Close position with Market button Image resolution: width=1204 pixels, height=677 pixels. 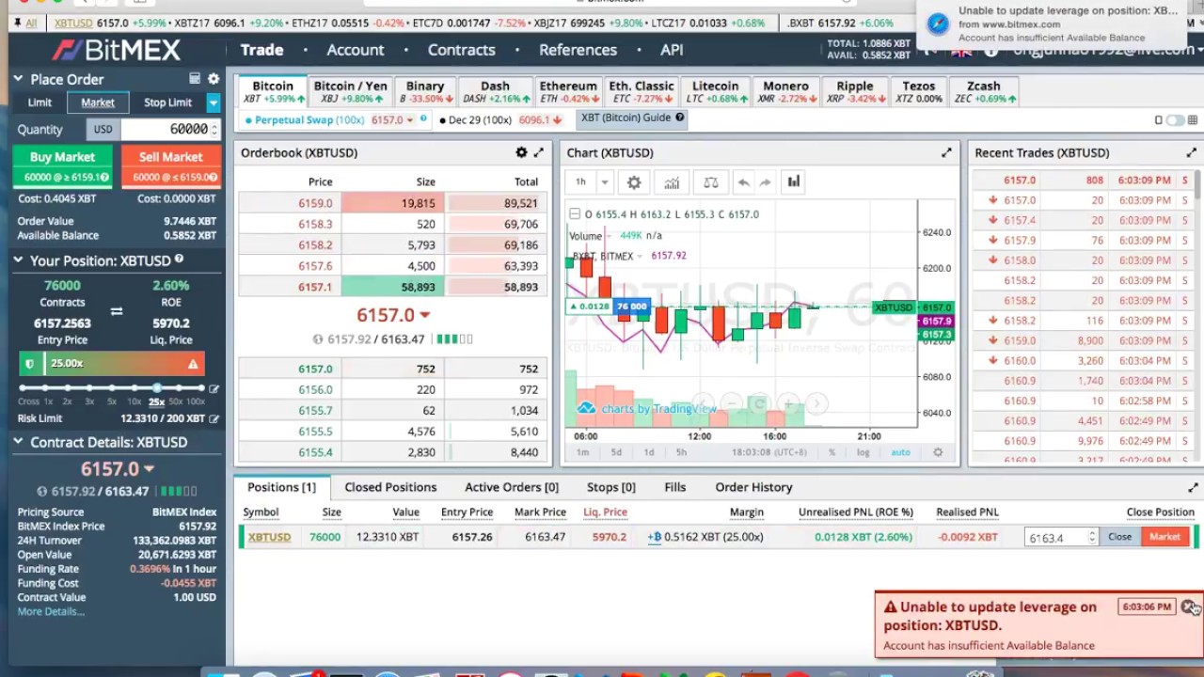1164,537
